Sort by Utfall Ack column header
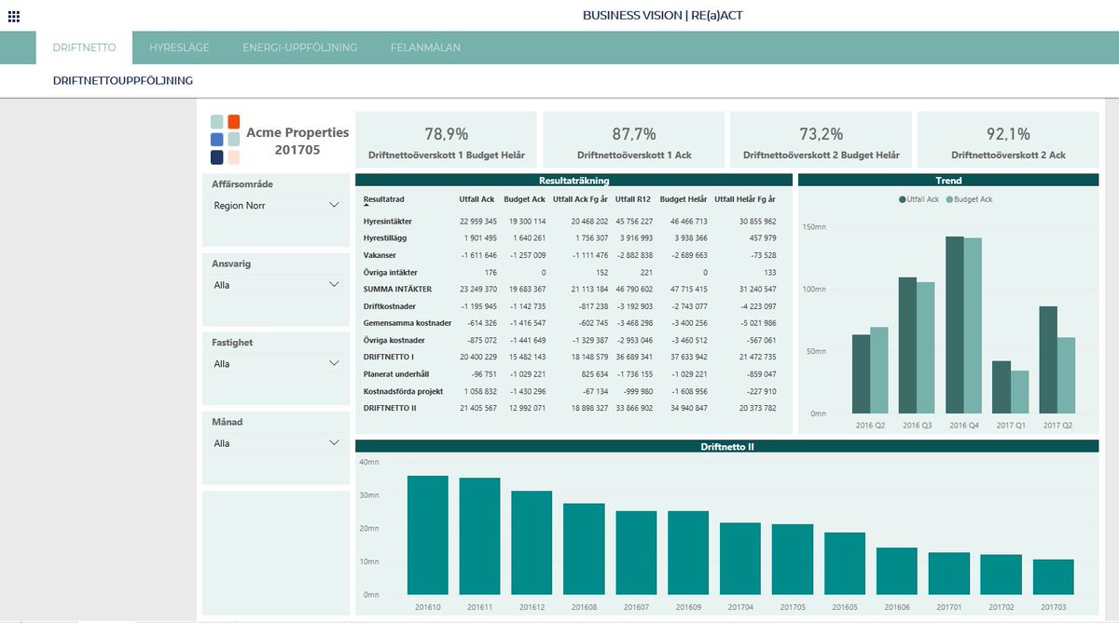The width and height of the screenshot is (1119, 623). coord(477,199)
